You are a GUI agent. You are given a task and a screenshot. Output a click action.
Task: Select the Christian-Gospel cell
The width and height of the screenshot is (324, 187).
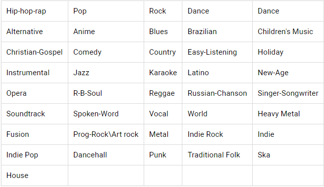coord(35,52)
